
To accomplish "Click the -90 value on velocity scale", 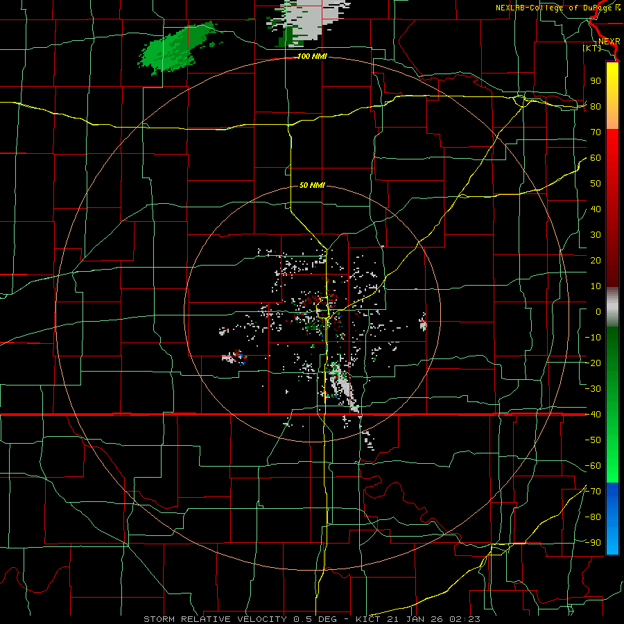I will coord(593,543).
